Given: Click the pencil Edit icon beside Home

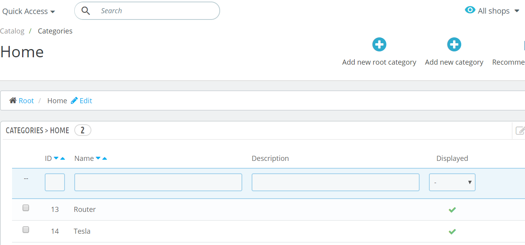Looking at the screenshot, I should pos(74,100).
